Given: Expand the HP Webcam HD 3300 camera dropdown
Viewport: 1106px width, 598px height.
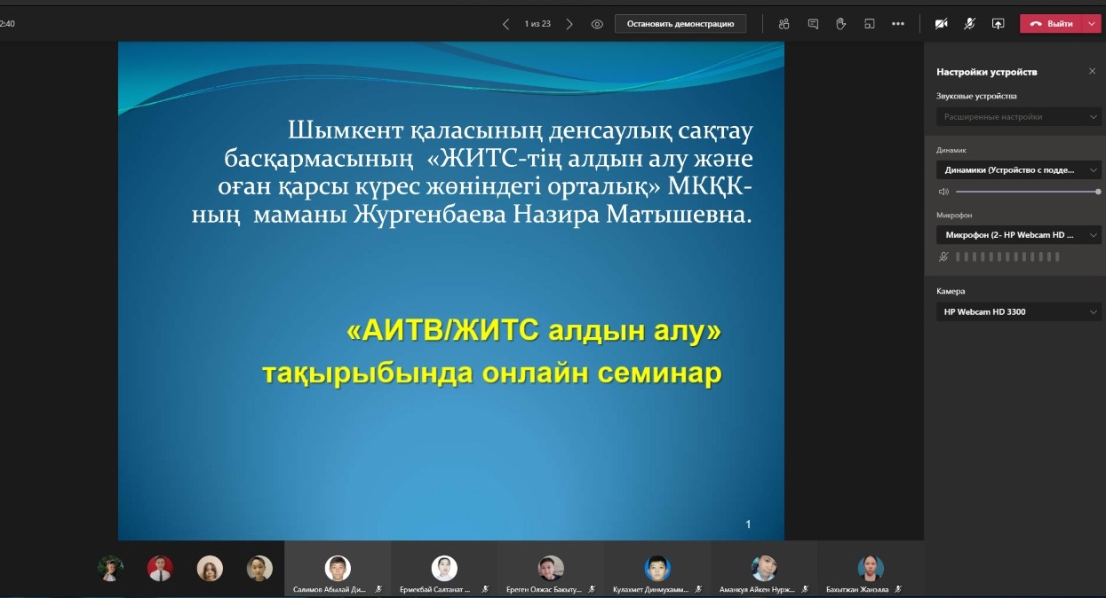Looking at the screenshot, I should (x=1018, y=311).
